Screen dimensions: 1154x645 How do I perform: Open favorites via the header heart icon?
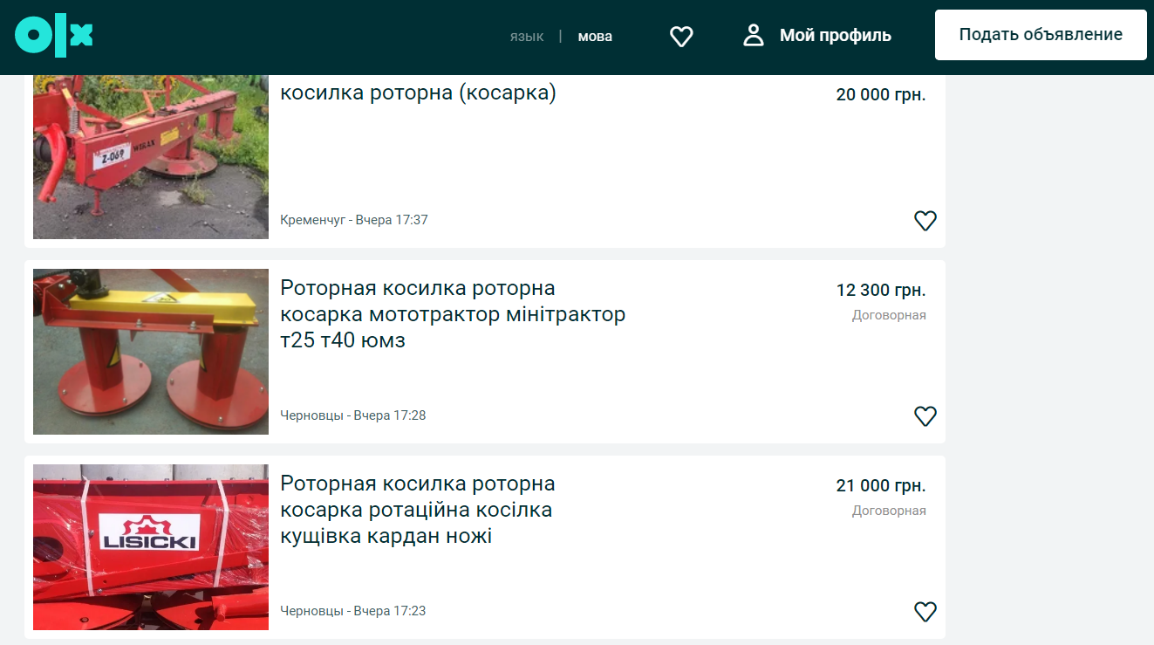[680, 36]
